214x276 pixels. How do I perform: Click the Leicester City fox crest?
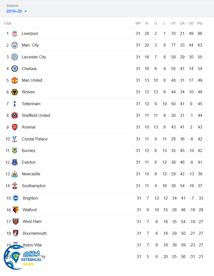pos(15,57)
